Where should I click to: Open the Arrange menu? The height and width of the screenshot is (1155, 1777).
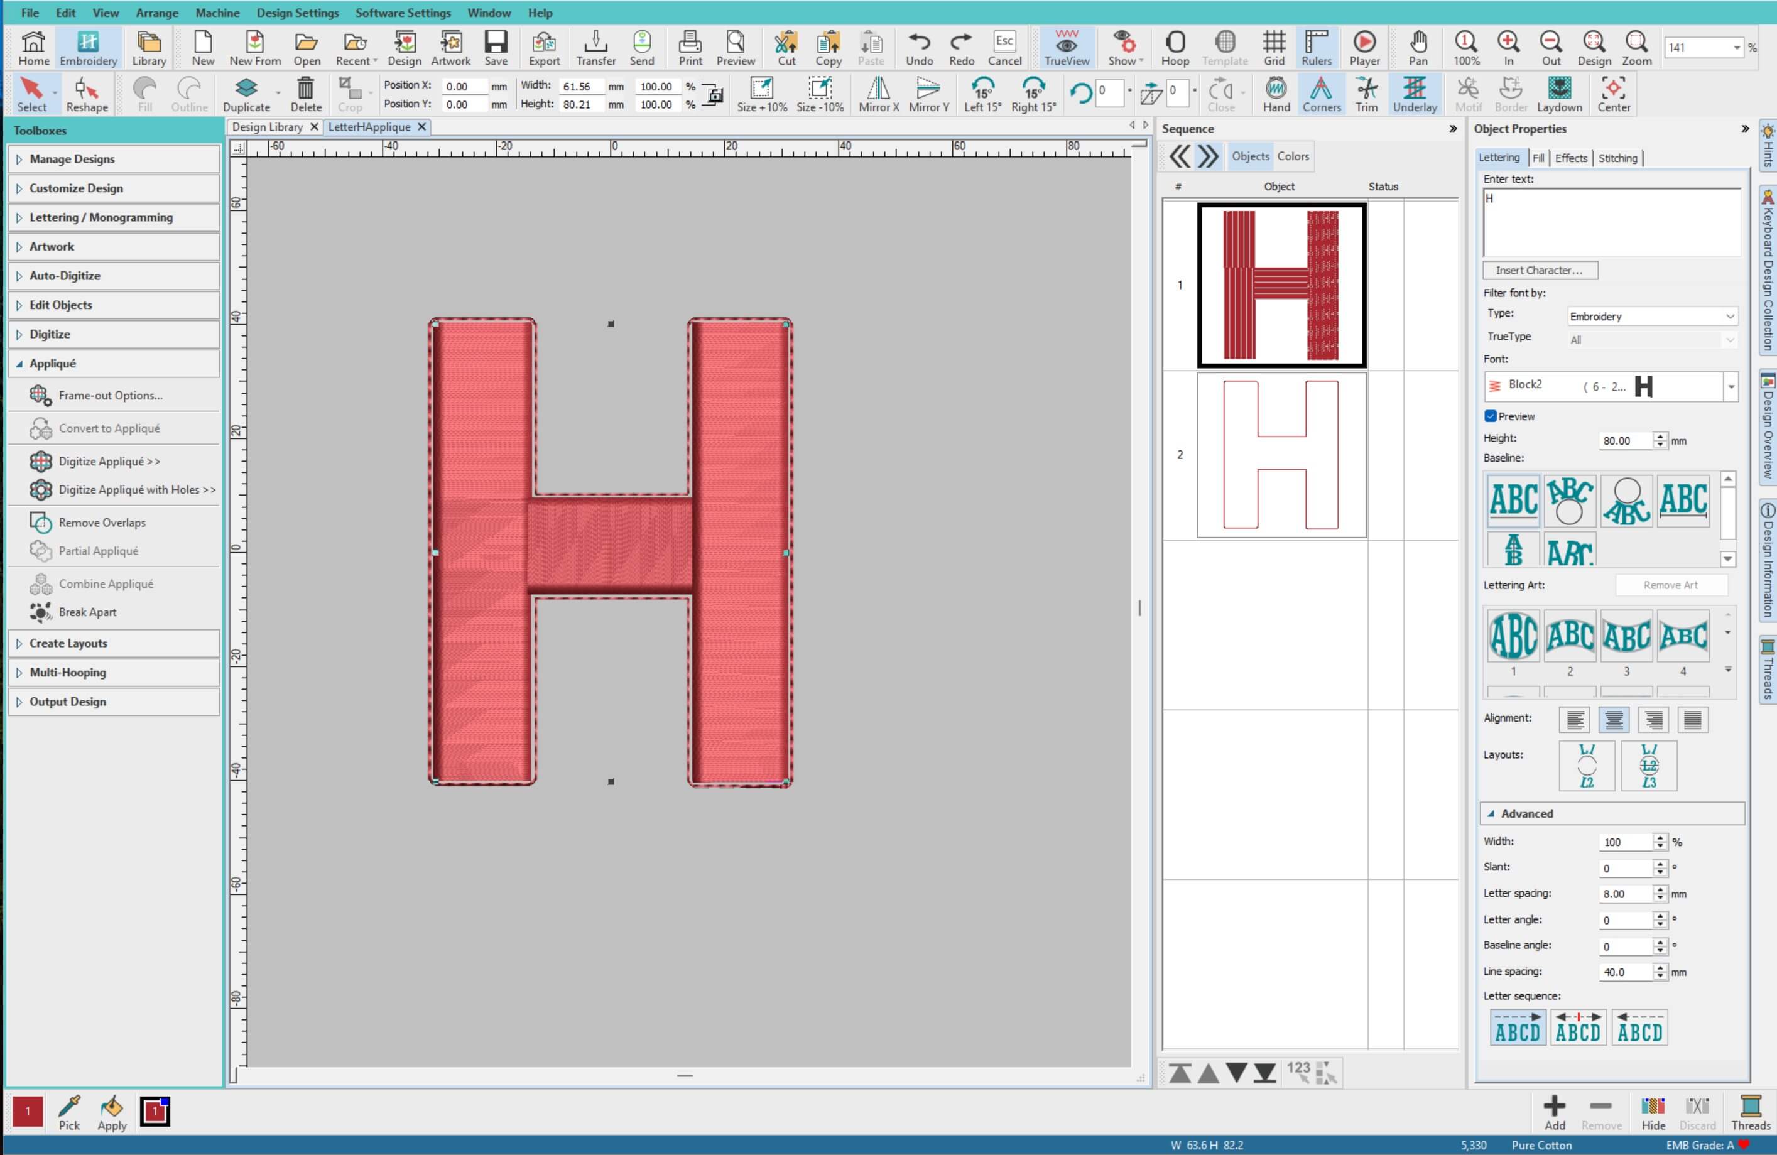[157, 13]
